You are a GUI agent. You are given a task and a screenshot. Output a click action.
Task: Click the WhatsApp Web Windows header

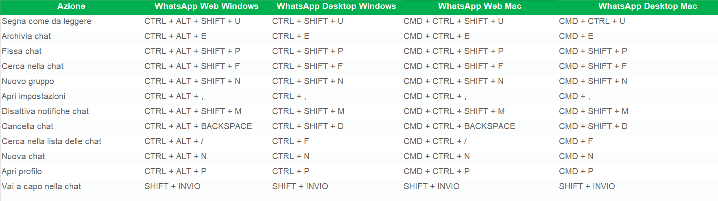pyautogui.click(x=206, y=6)
